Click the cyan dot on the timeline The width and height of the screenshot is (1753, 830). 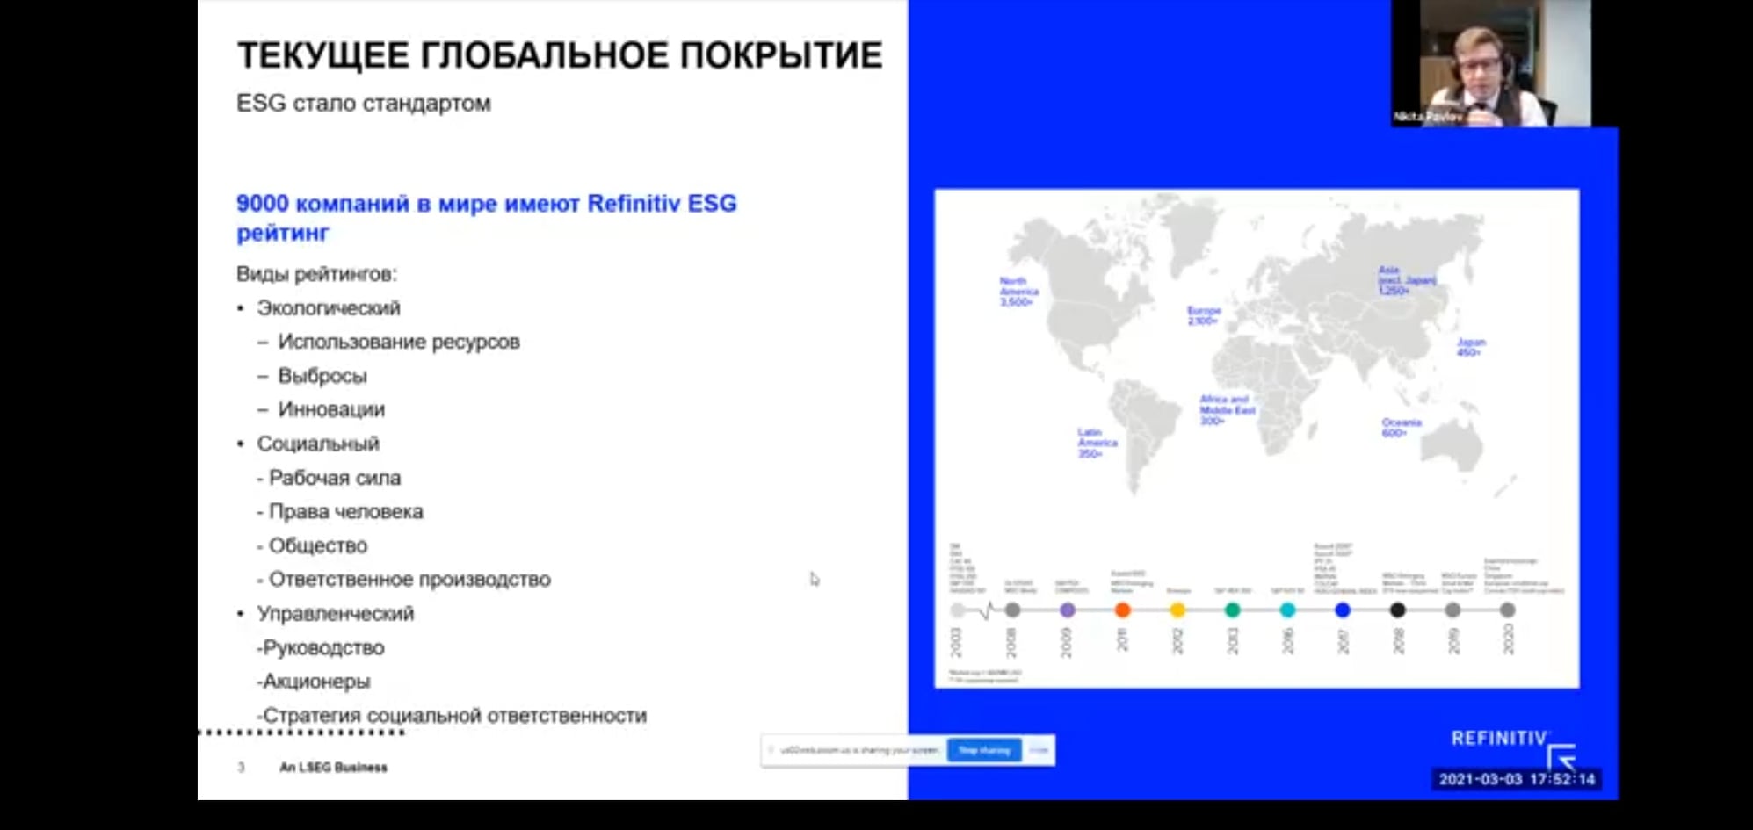pyautogui.click(x=1287, y=610)
